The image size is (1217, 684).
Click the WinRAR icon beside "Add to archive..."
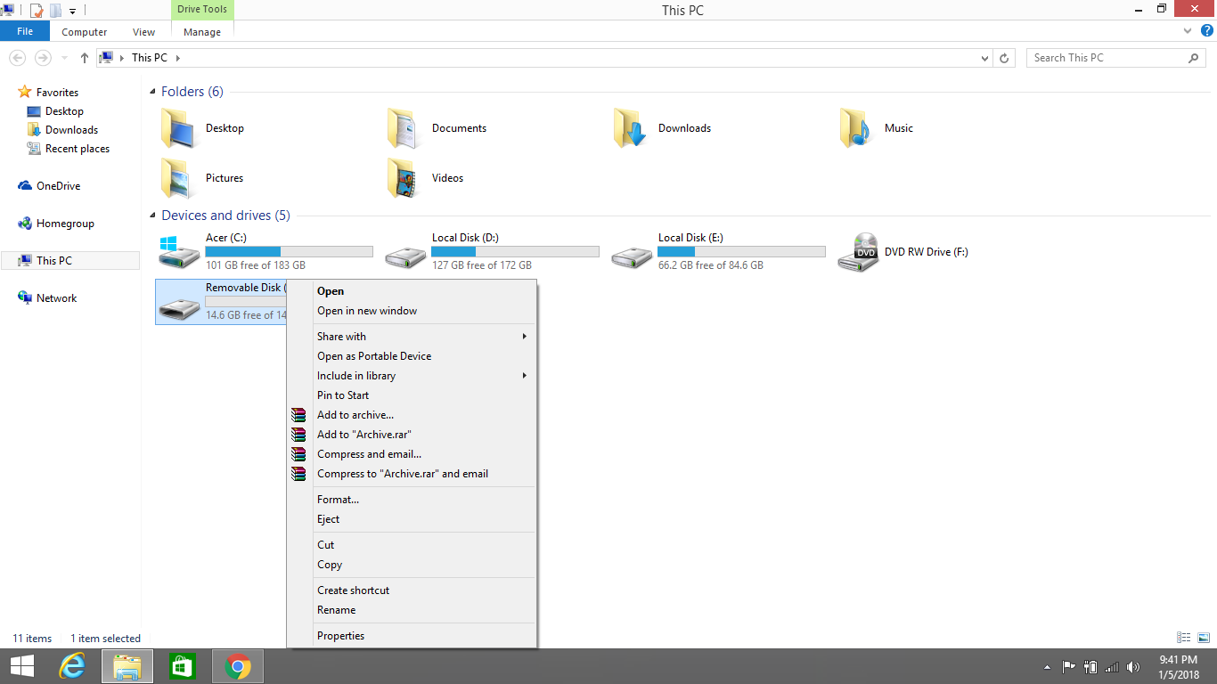pyautogui.click(x=298, y=414)
